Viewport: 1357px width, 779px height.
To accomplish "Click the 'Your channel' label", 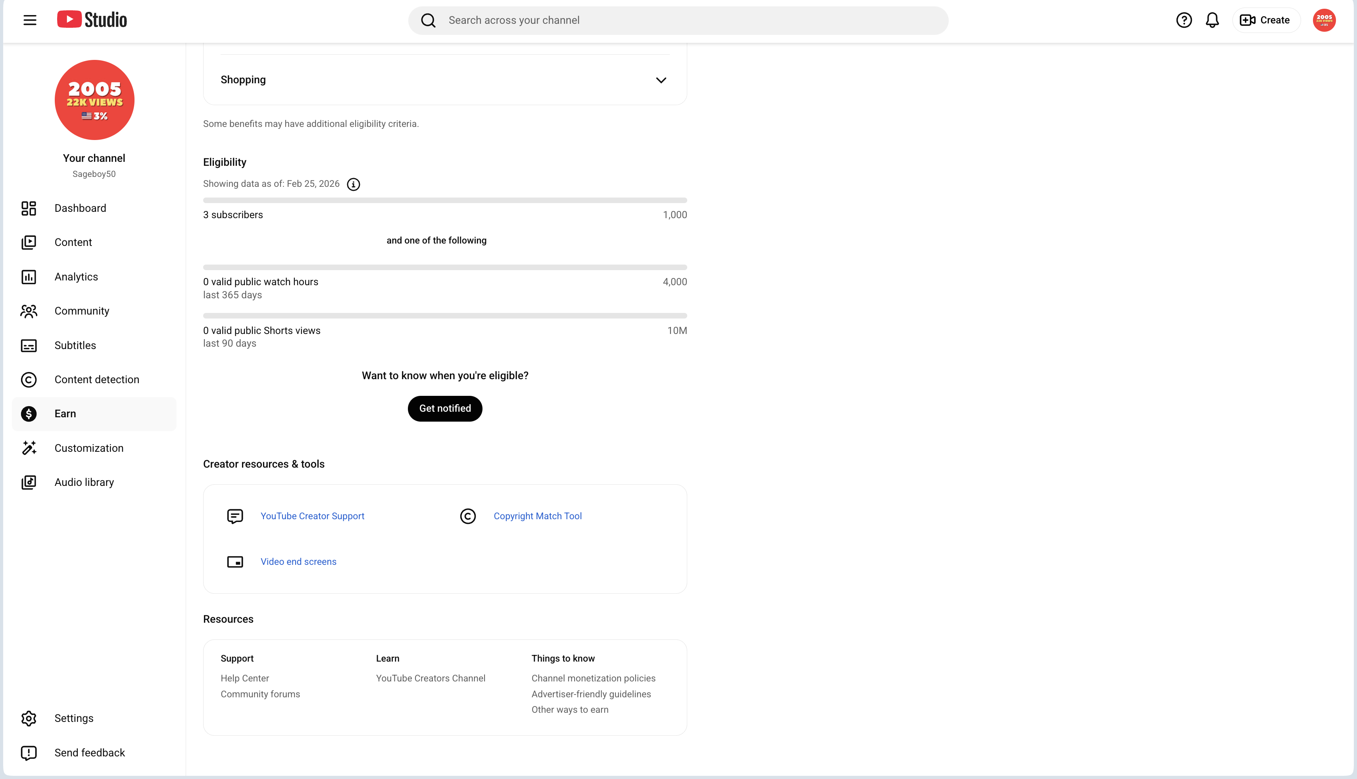I will [x=94, y=158].
